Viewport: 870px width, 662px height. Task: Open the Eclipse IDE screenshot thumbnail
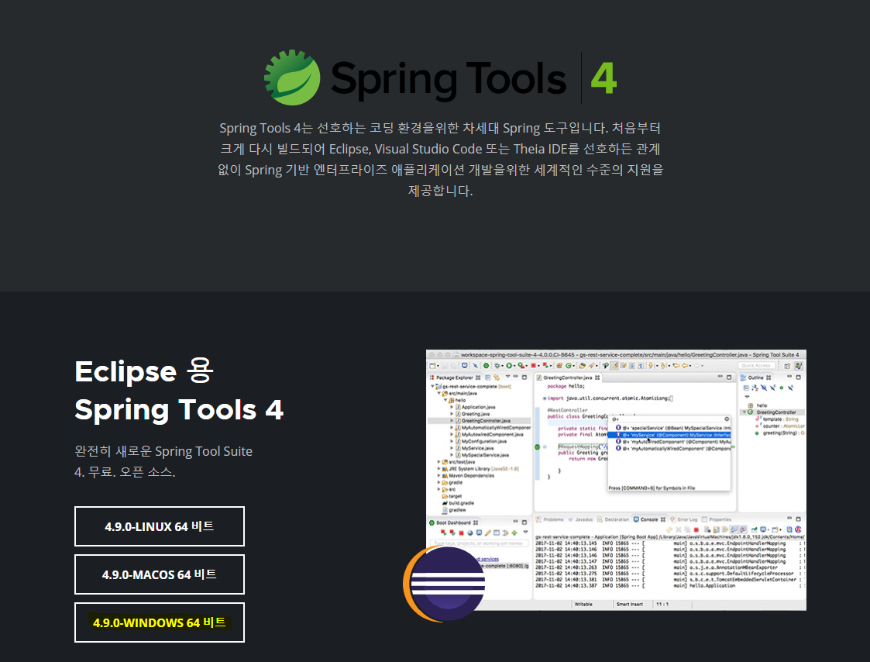(x=616, y=480)
